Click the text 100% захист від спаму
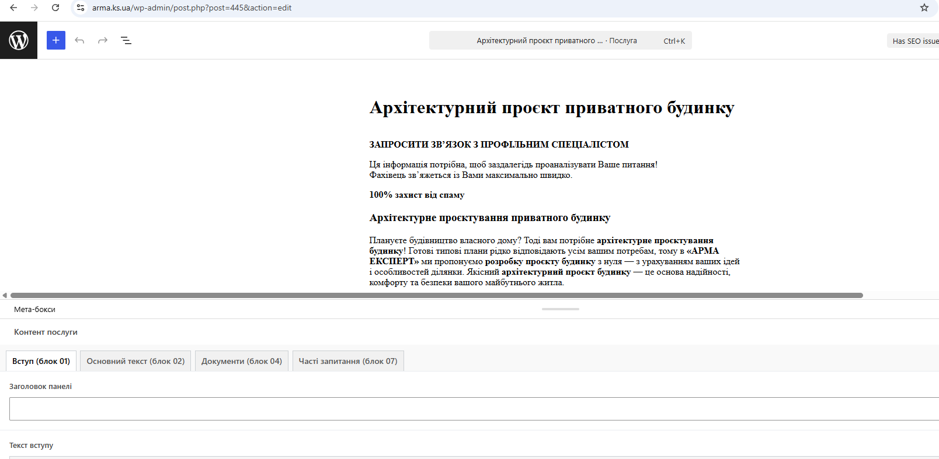Screen dimensions: 939x459 tap(417, 195)
